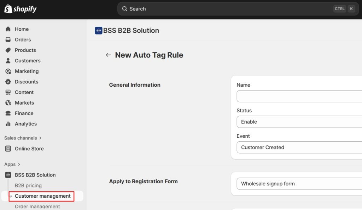Click the Shopify logo
Screen dimensions: 362x210
[x=20, y=9]
